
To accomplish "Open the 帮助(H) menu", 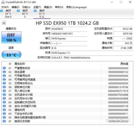I will point(59,7).
